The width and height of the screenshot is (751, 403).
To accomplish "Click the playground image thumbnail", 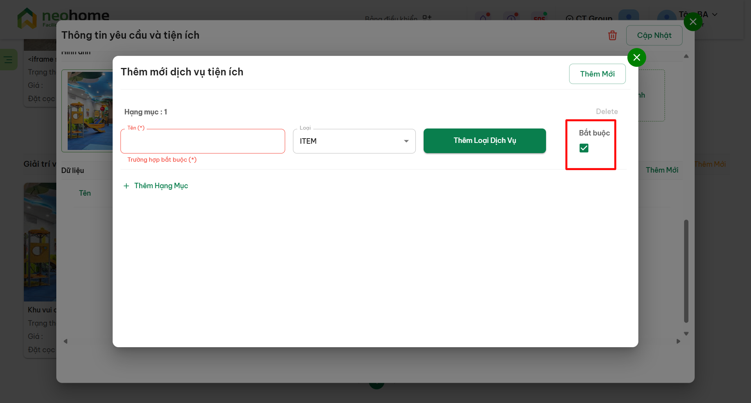I will click(90, 111).
